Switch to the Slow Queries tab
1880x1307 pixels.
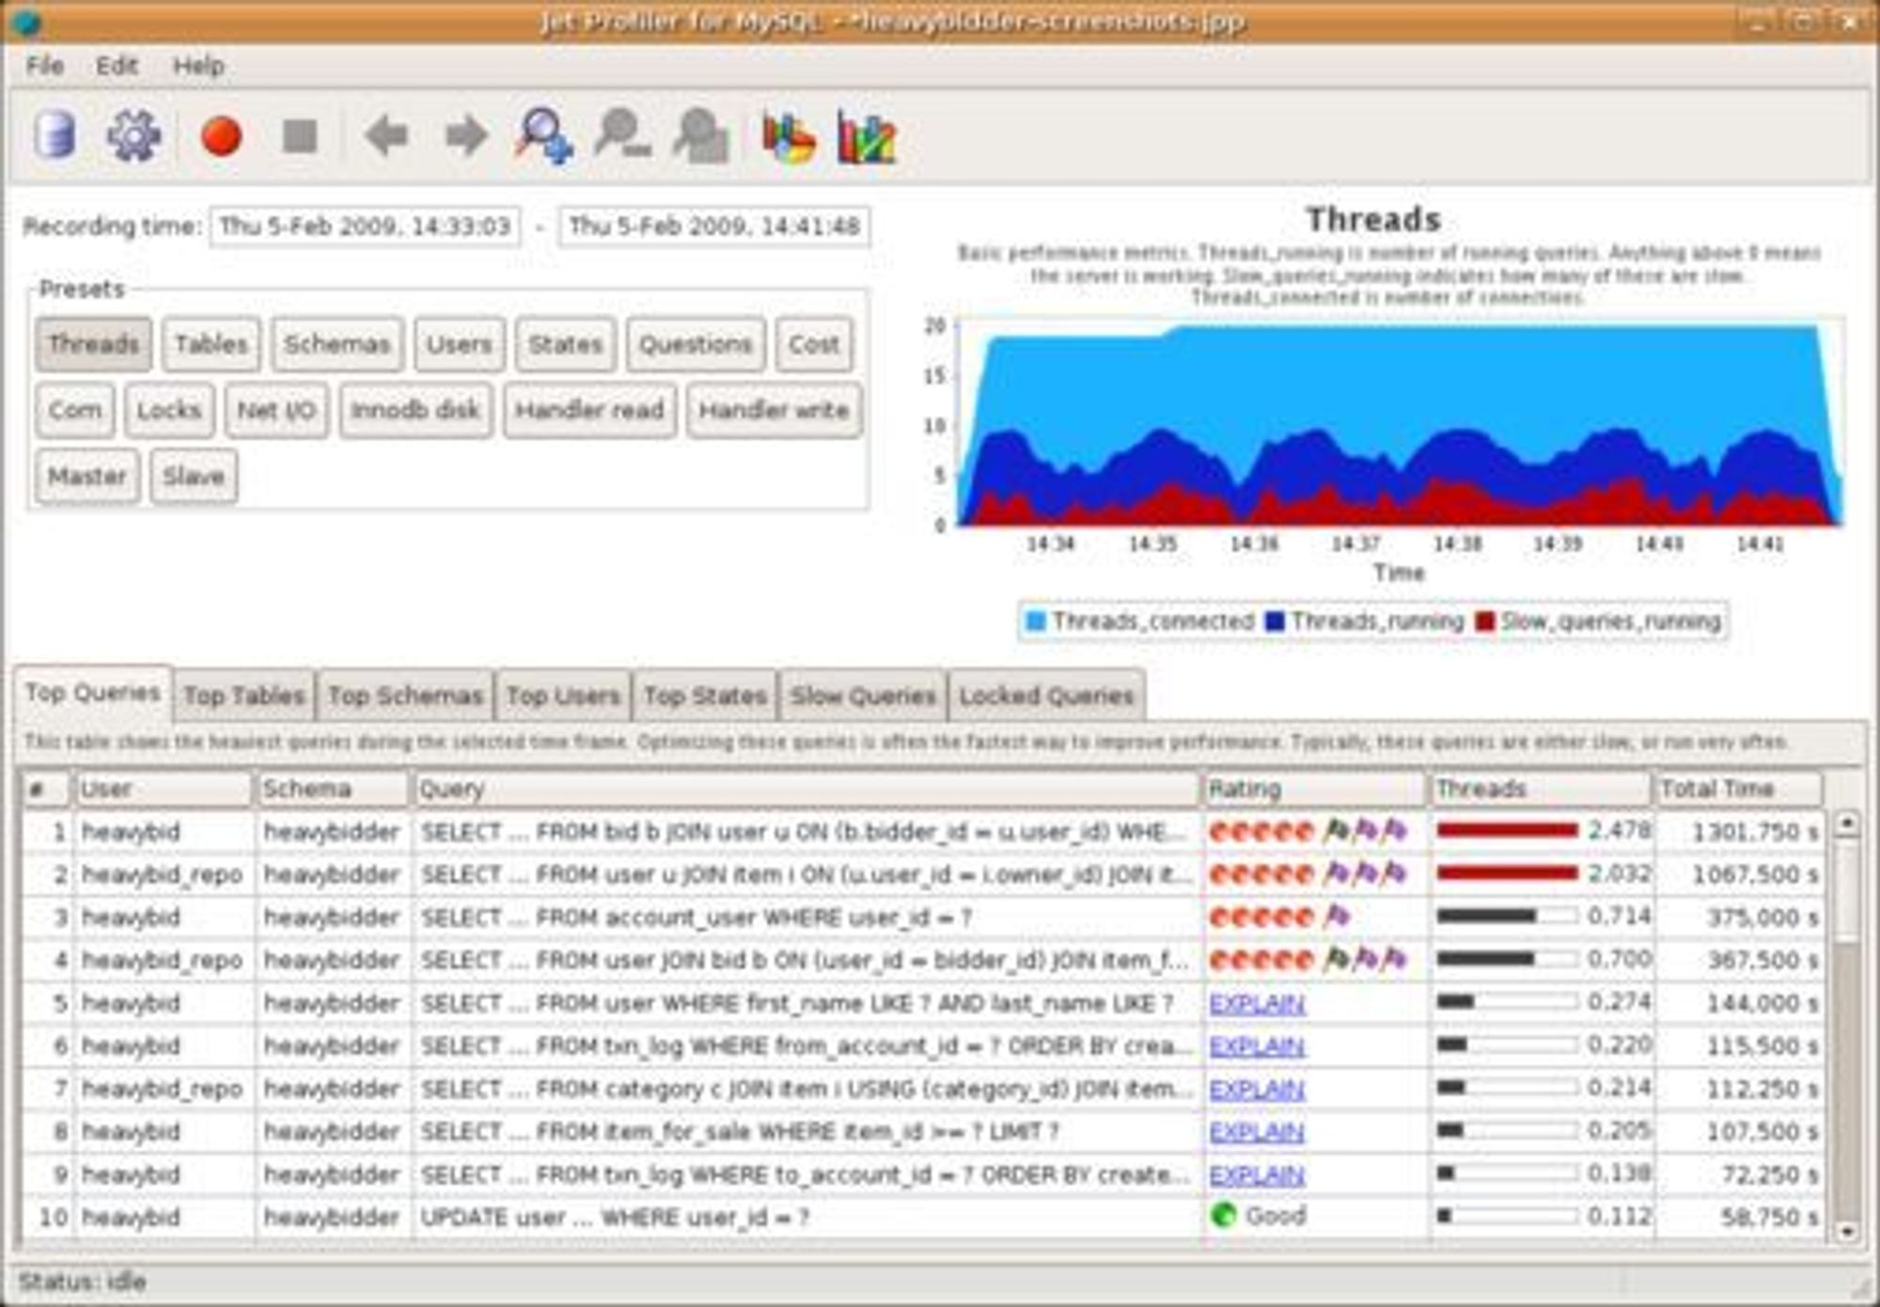pyautogui.click(x=863, y=696)
